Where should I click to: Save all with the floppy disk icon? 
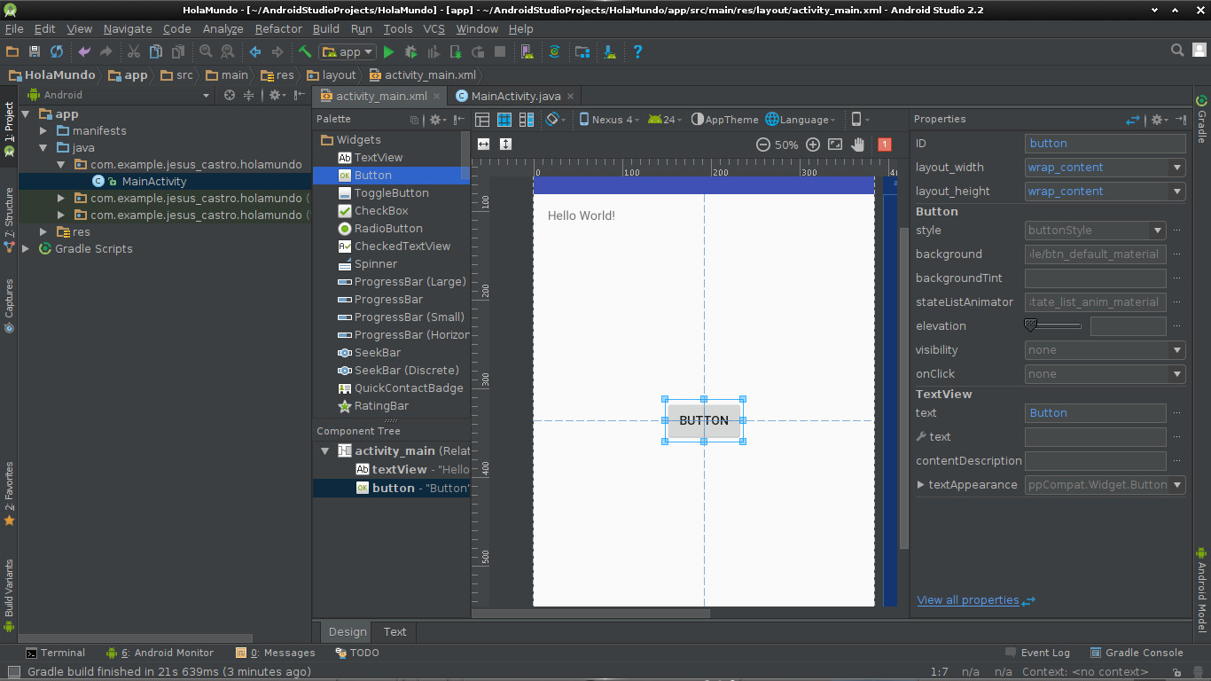pos(35,51)
